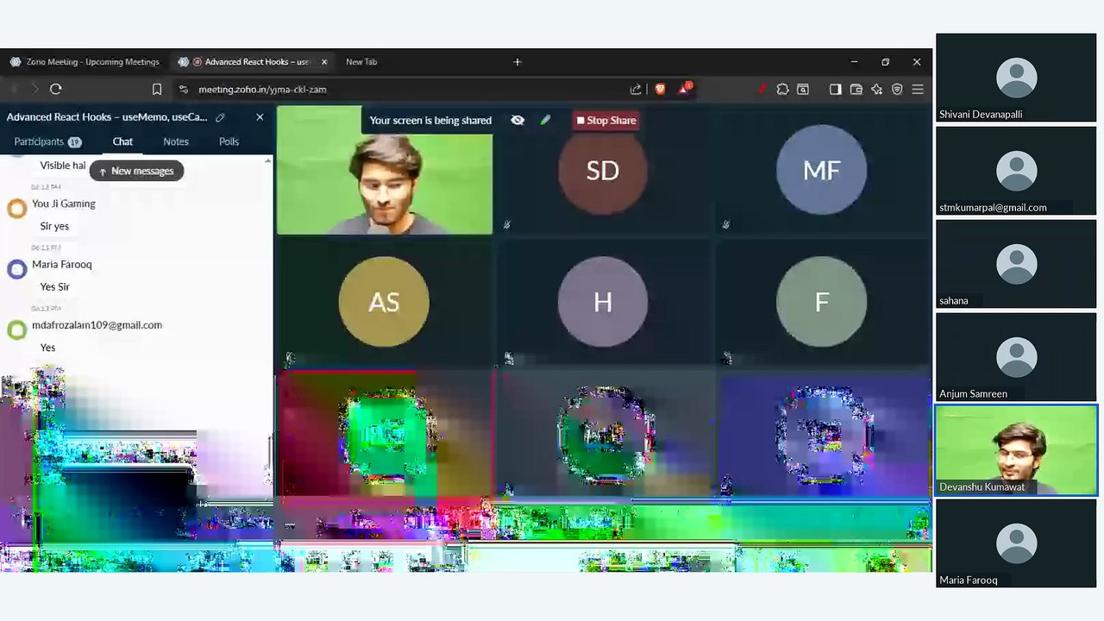Click the Stop Share button
This screenshot has height=621, width=1104.
tap(606, 121)
